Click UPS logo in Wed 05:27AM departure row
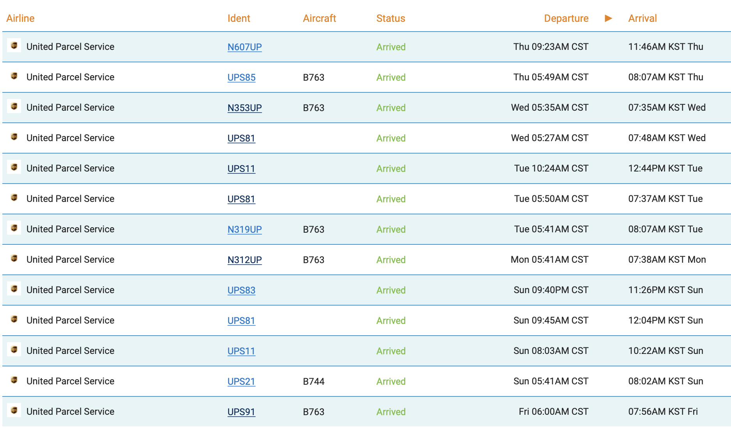Viewport: 731px width, 428px height. tap(14, 137)
